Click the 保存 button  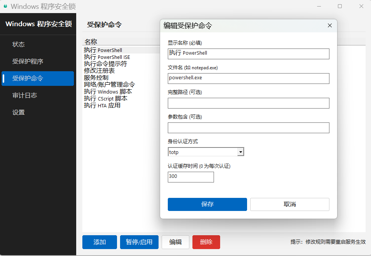coord(207,204)
